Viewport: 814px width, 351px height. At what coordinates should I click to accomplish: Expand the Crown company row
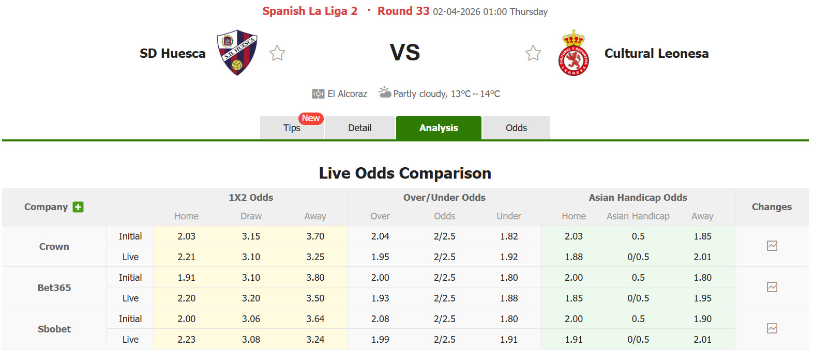54,246
